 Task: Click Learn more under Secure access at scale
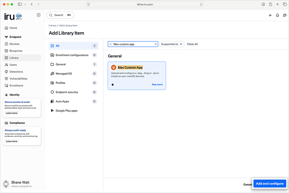click(x=12, y=113)
